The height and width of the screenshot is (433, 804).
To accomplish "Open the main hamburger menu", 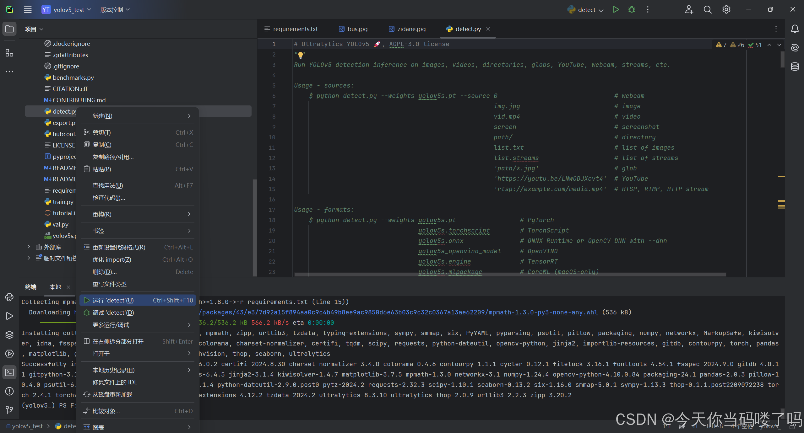I will coord(28,10).
